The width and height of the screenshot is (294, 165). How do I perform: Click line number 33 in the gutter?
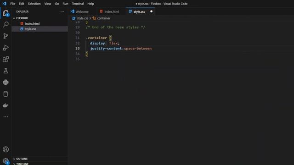tap(78, 49)
